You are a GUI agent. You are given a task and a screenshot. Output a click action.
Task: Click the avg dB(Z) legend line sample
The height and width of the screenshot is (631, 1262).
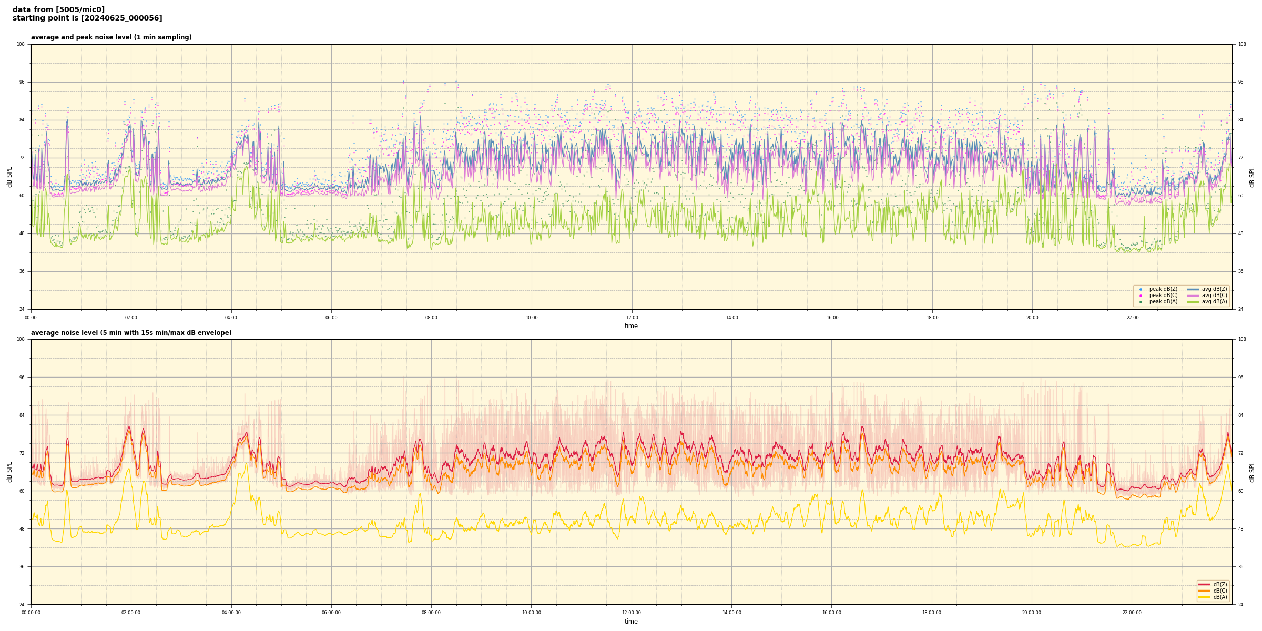(1193, 289)
